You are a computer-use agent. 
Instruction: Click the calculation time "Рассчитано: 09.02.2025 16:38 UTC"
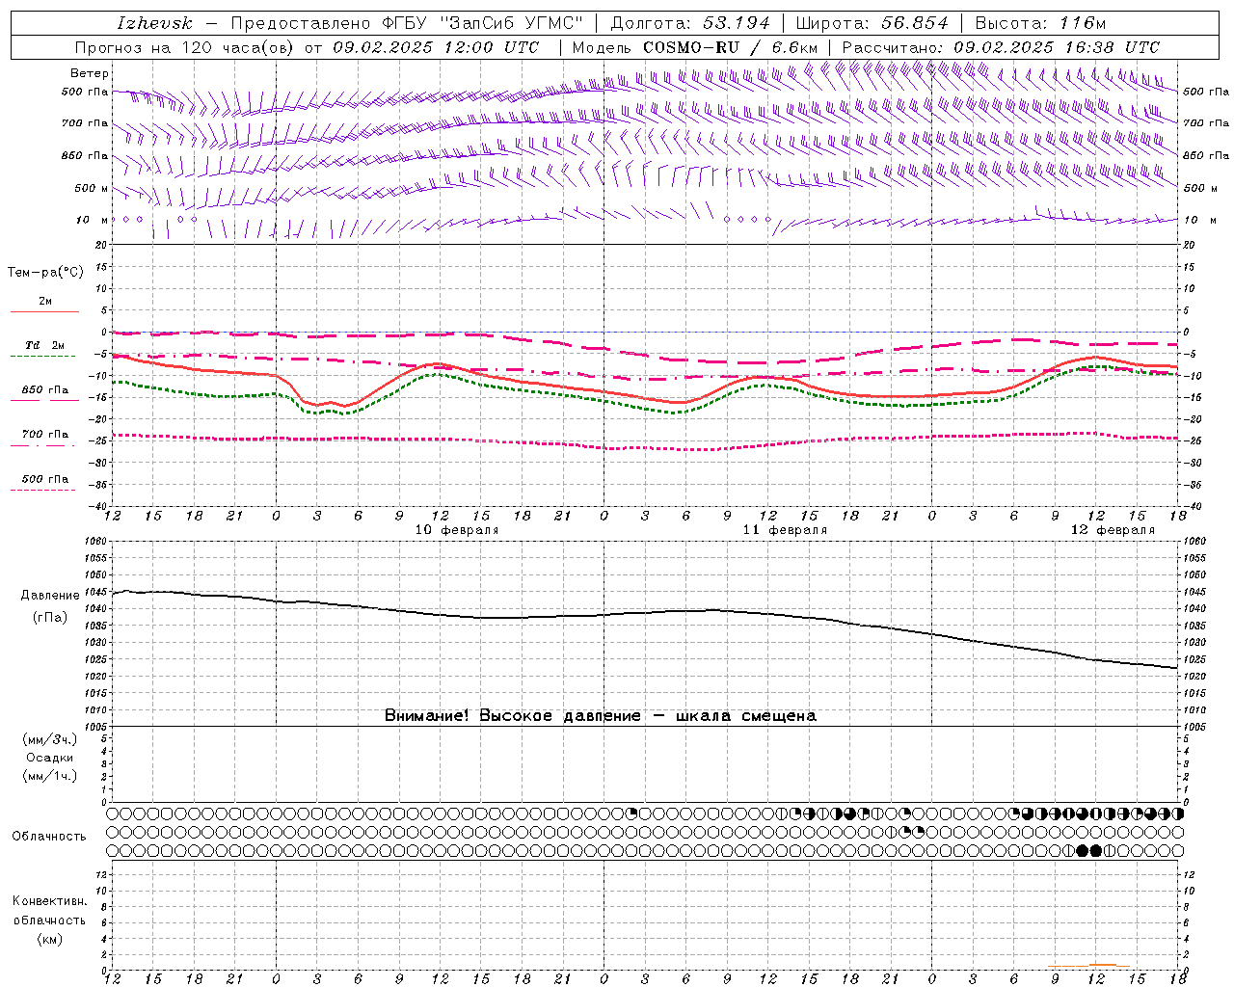coord(1001,47)
